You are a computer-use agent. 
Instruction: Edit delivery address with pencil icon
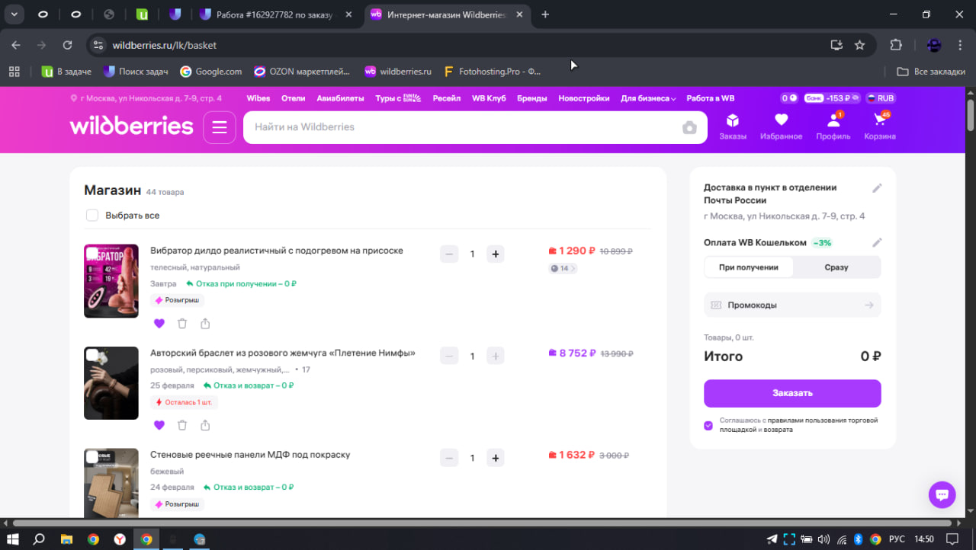point(877,188)
